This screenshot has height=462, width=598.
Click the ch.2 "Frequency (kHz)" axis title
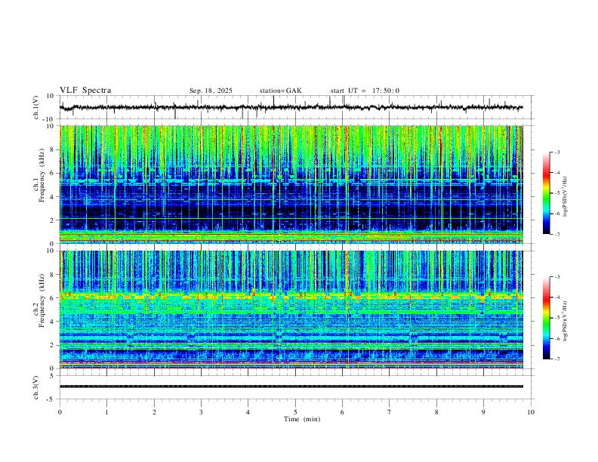pyautogui.click(x=42, y=300)
